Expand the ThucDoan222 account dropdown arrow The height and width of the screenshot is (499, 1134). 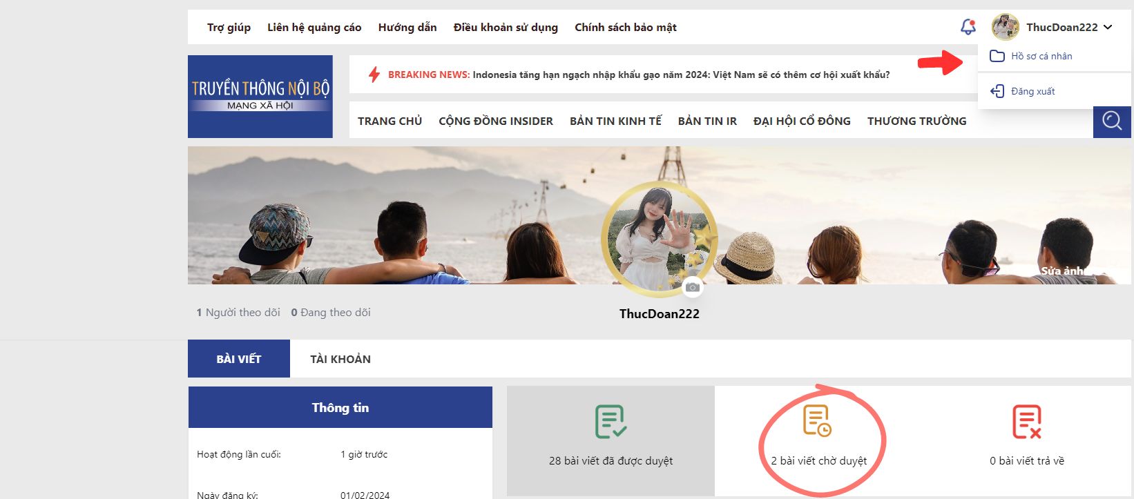click(1108, 28)
